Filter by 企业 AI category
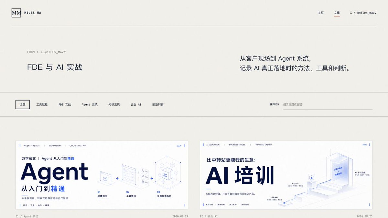The image size is (388, 218). click(136, 105)
